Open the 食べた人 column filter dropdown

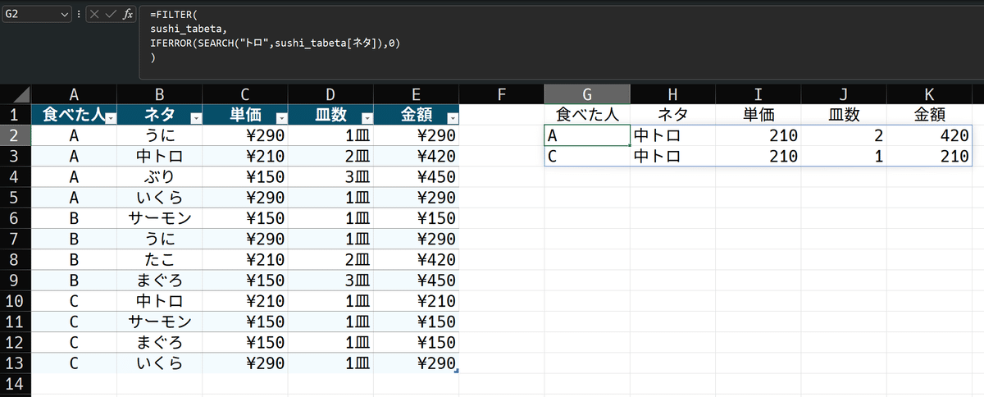click(x=111, y=117)
